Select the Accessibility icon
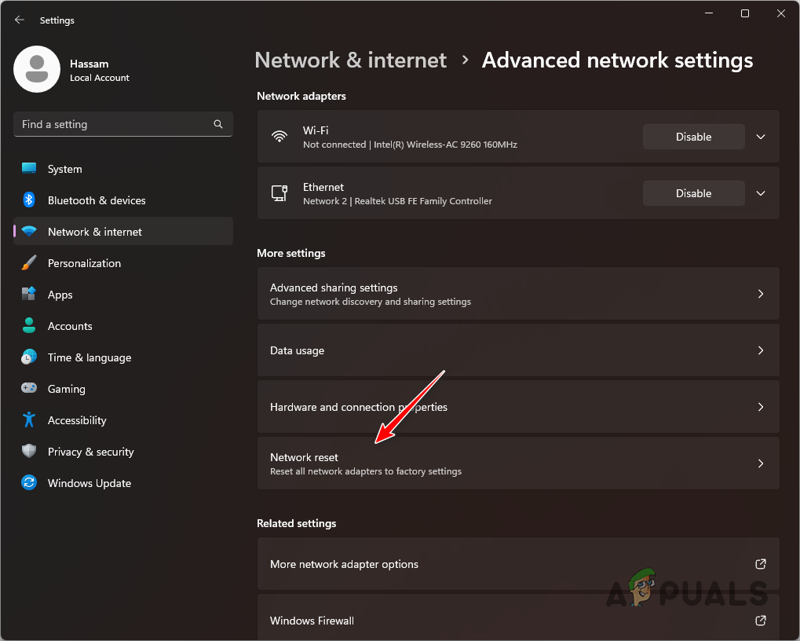 (x=28, y=420)
